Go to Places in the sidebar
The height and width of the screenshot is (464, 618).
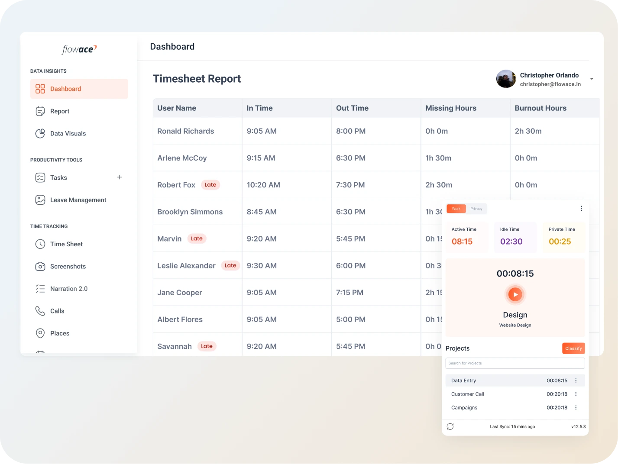click(60, 333)
